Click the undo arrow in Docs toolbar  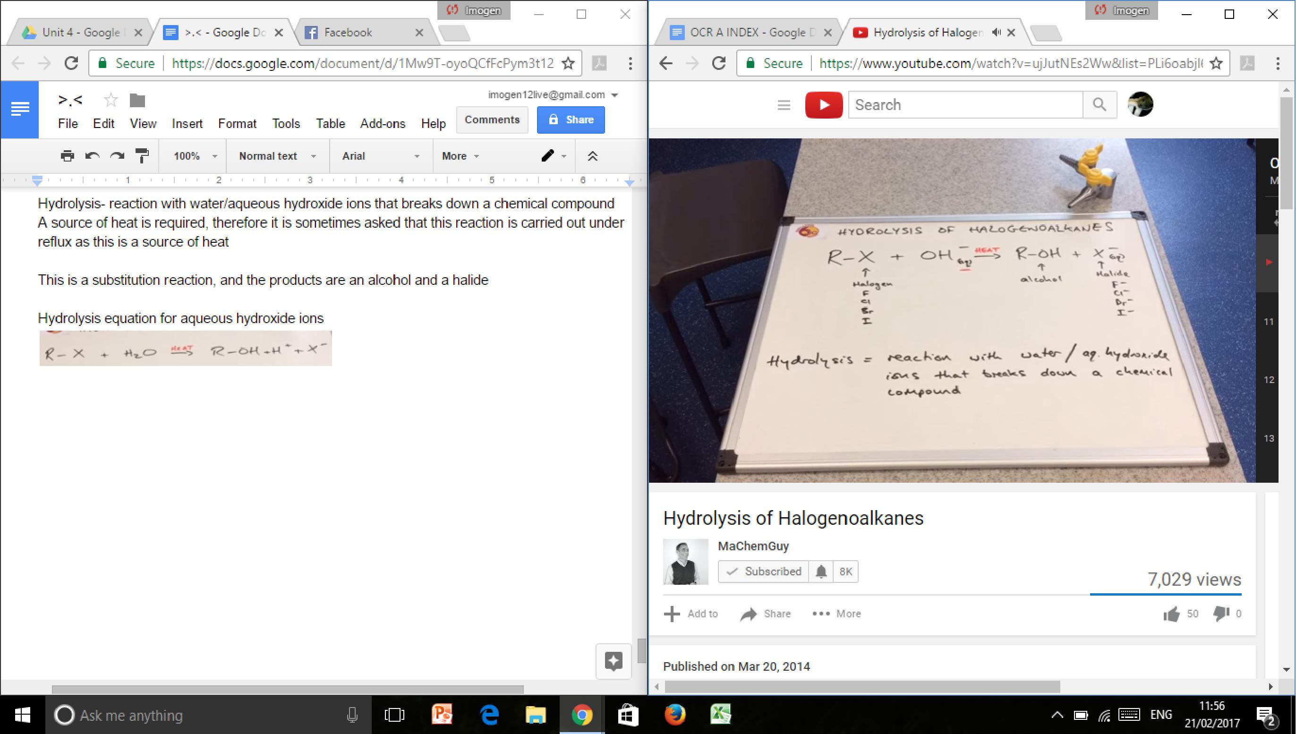92,156
